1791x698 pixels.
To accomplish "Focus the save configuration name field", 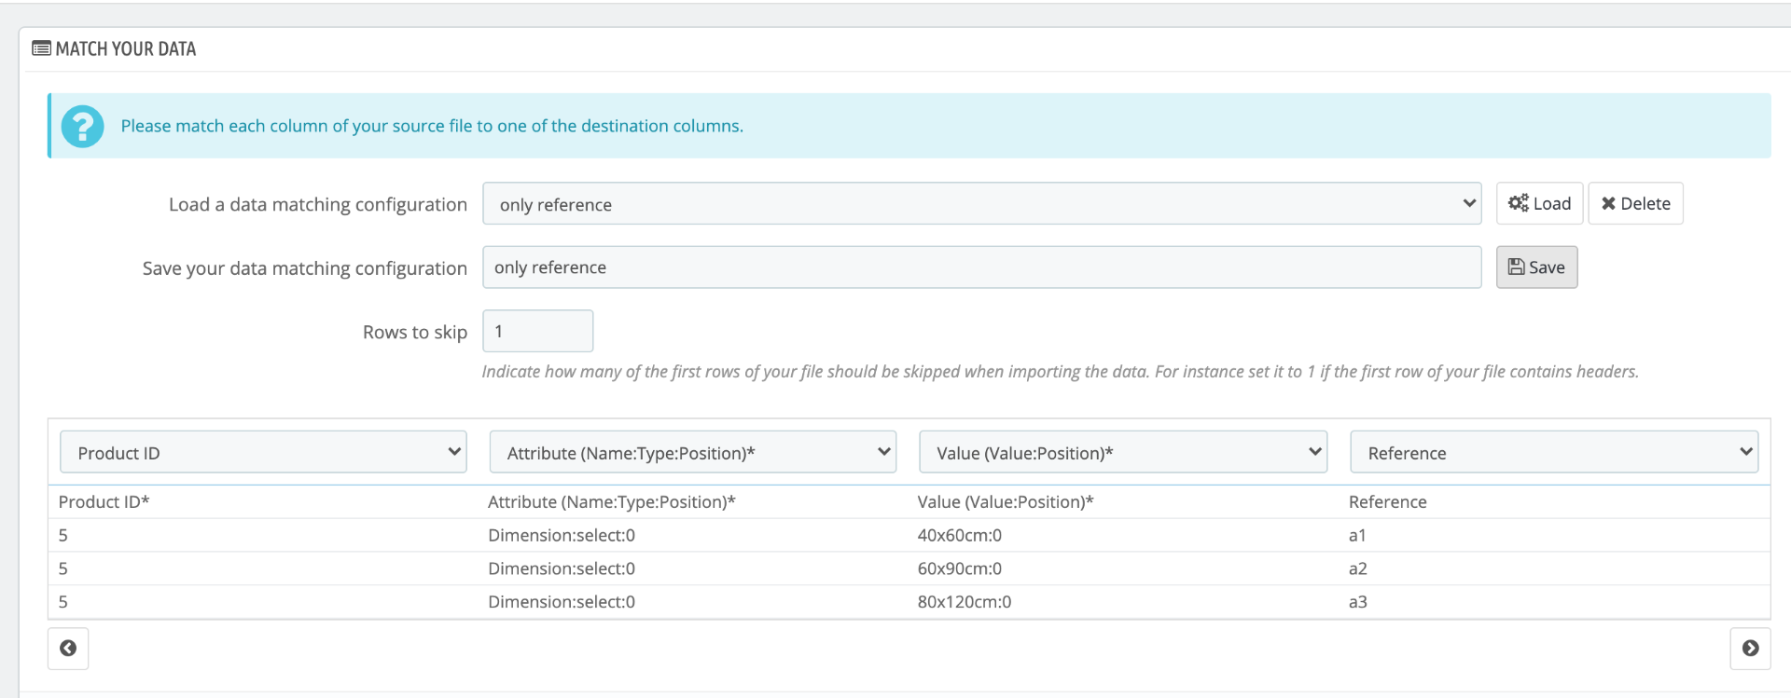I will coord(981,267).
